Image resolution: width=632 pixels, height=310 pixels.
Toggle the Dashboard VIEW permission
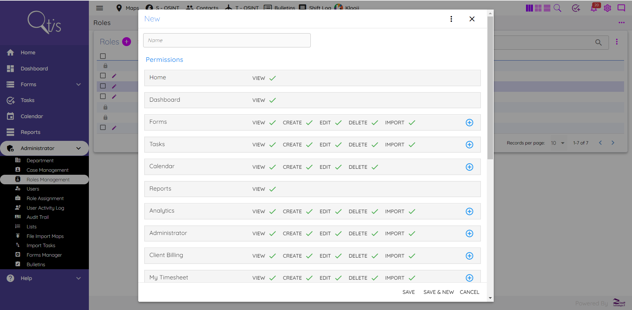[x=273, y=100]
